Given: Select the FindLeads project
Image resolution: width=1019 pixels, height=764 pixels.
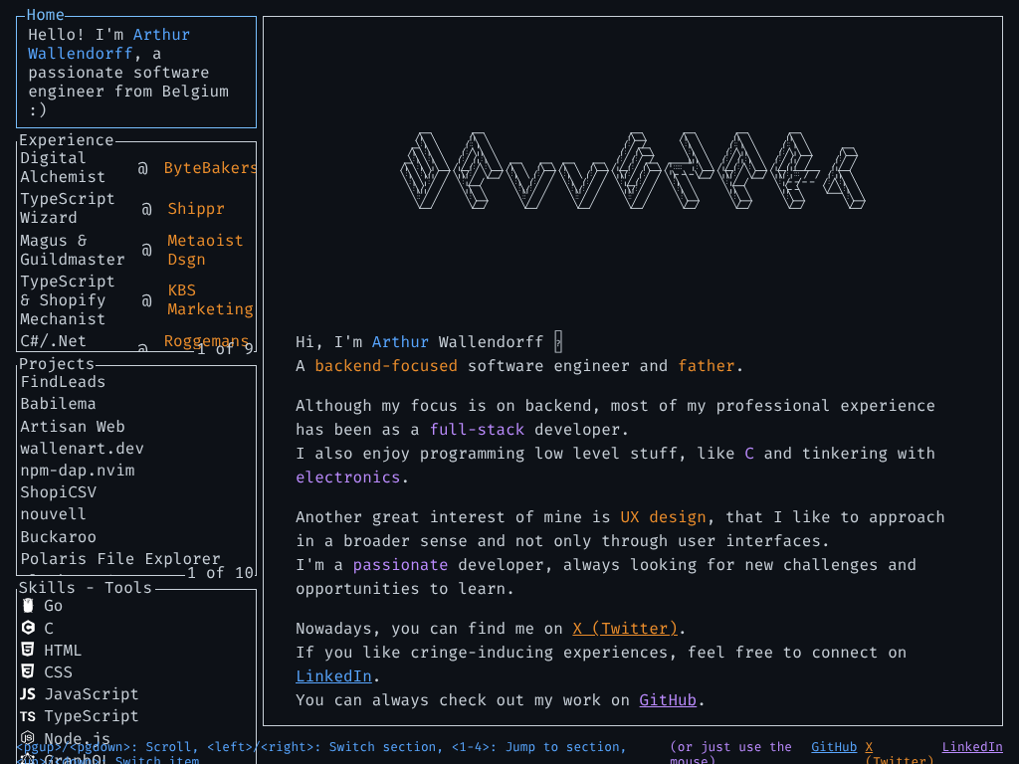Looking at the screenshot, I should tap(63, 382).
